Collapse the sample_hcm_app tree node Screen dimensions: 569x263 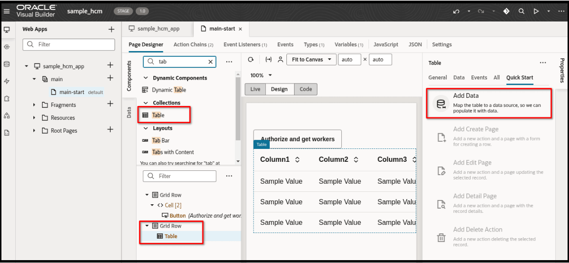click(26, 66)
